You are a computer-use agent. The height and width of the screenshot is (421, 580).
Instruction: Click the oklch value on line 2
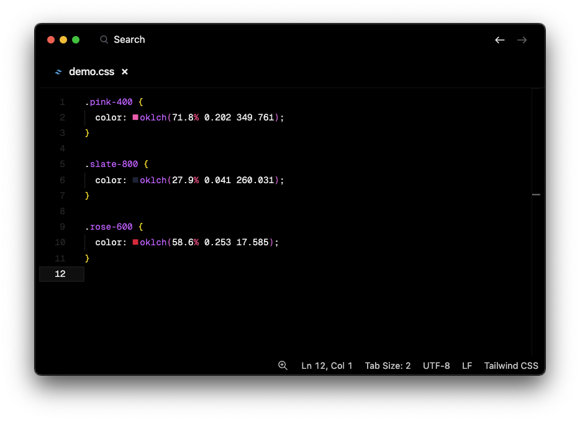coord(153,117)
